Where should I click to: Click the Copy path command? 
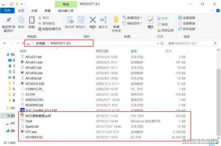point(46,23)
